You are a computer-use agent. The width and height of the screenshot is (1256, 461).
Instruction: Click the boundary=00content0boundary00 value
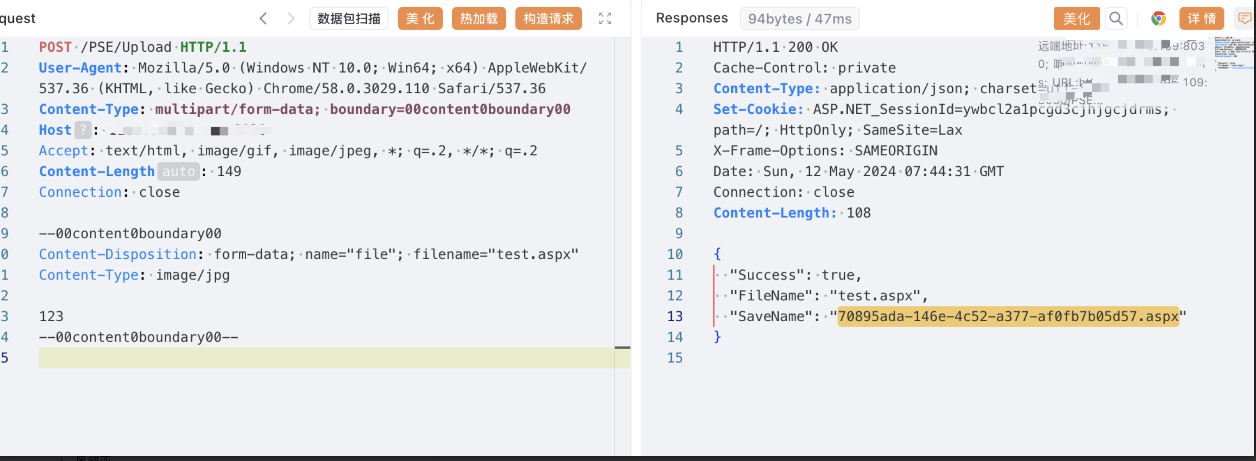pyautogui.click(x=450, y=109)
